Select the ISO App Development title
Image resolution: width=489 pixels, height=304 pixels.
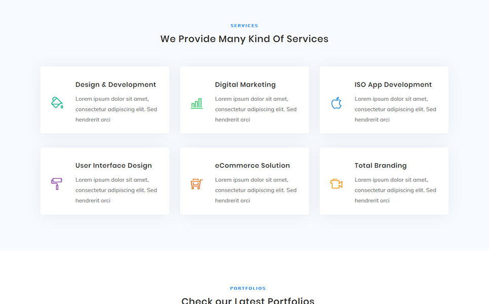[x=393, y=85]
